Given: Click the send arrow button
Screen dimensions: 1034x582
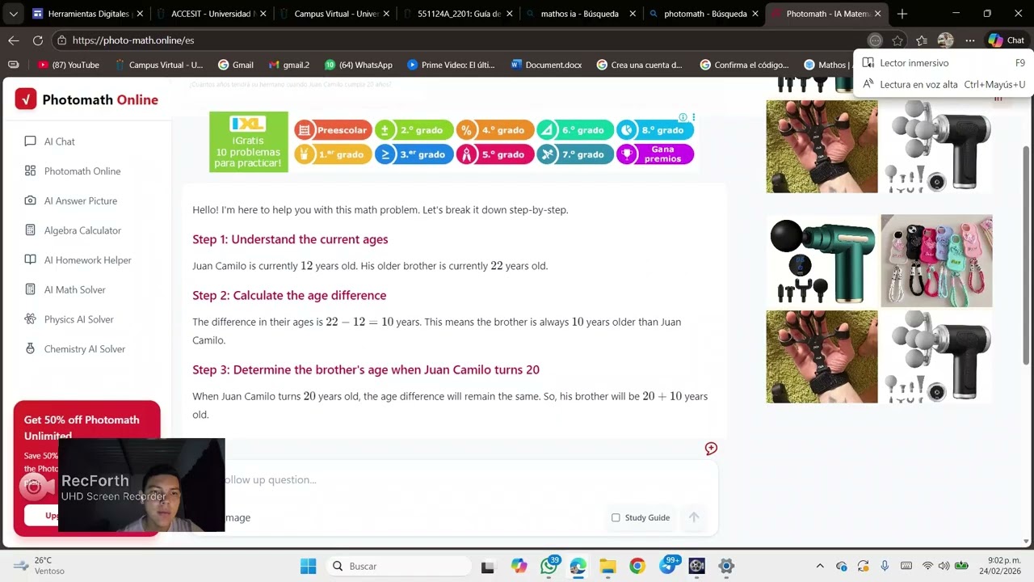Looking at the screenshot, I should coord(693,517).
